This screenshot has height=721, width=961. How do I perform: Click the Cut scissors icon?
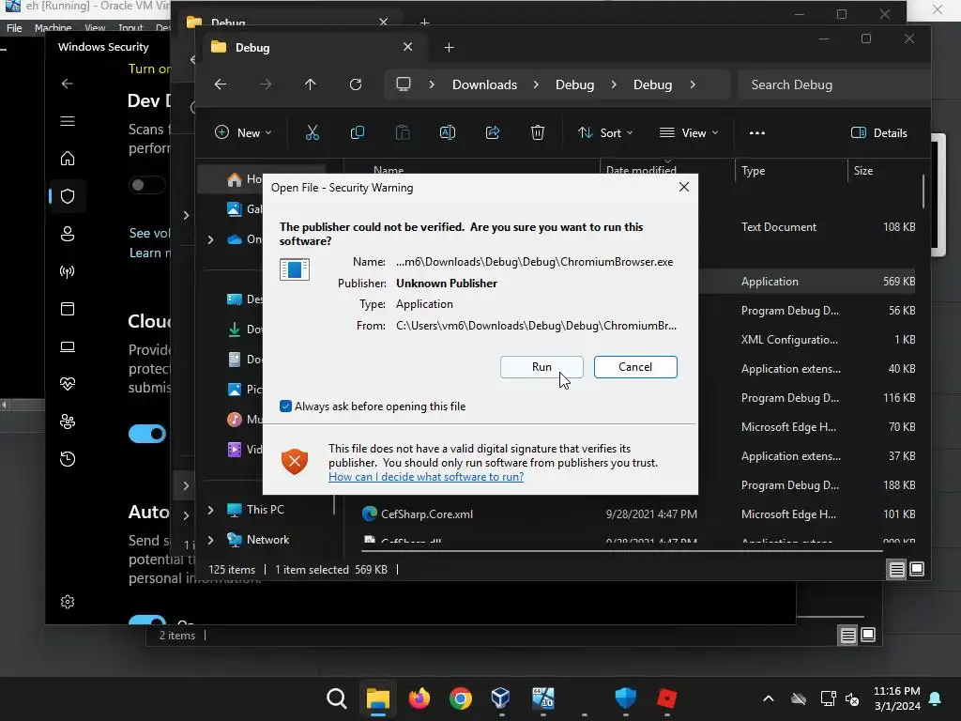click(x=312, y=132)
